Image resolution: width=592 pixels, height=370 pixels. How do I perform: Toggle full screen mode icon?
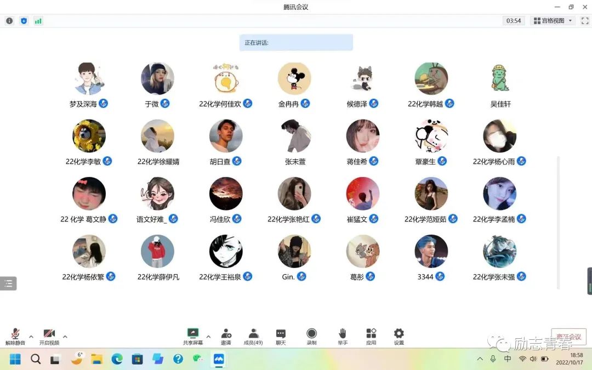[584, 21]
